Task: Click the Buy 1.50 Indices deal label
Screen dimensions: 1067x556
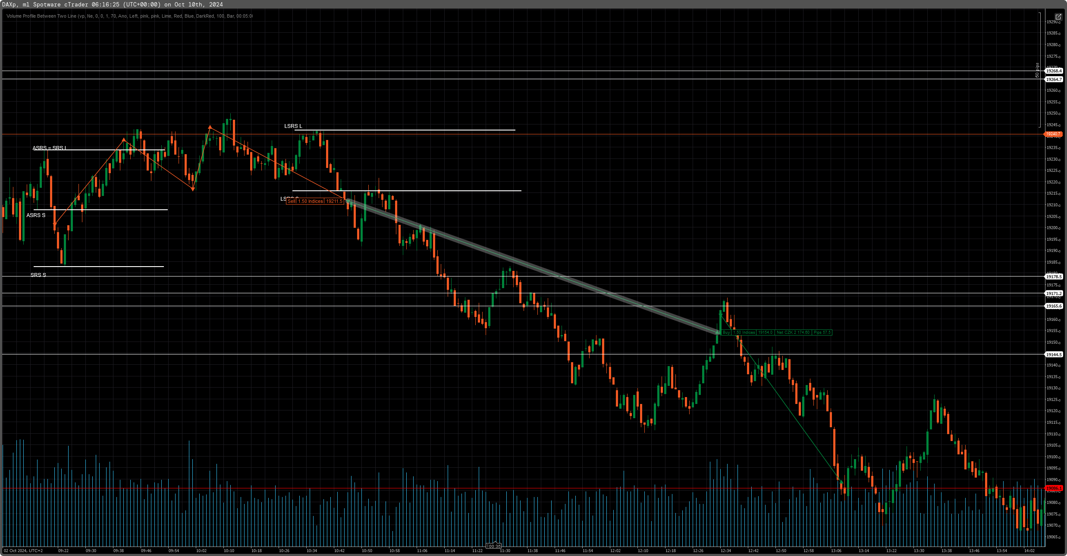Action: click(740, 332)
